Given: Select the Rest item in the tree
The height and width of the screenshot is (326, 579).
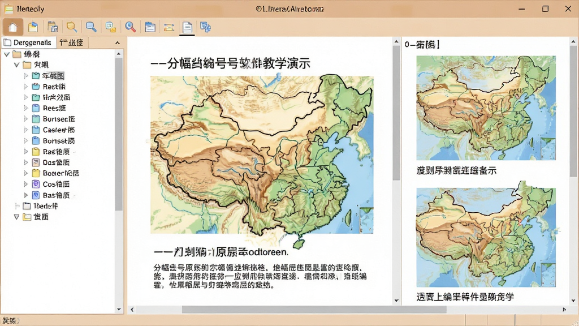Looking at the screenshot, I should (54, 87).
